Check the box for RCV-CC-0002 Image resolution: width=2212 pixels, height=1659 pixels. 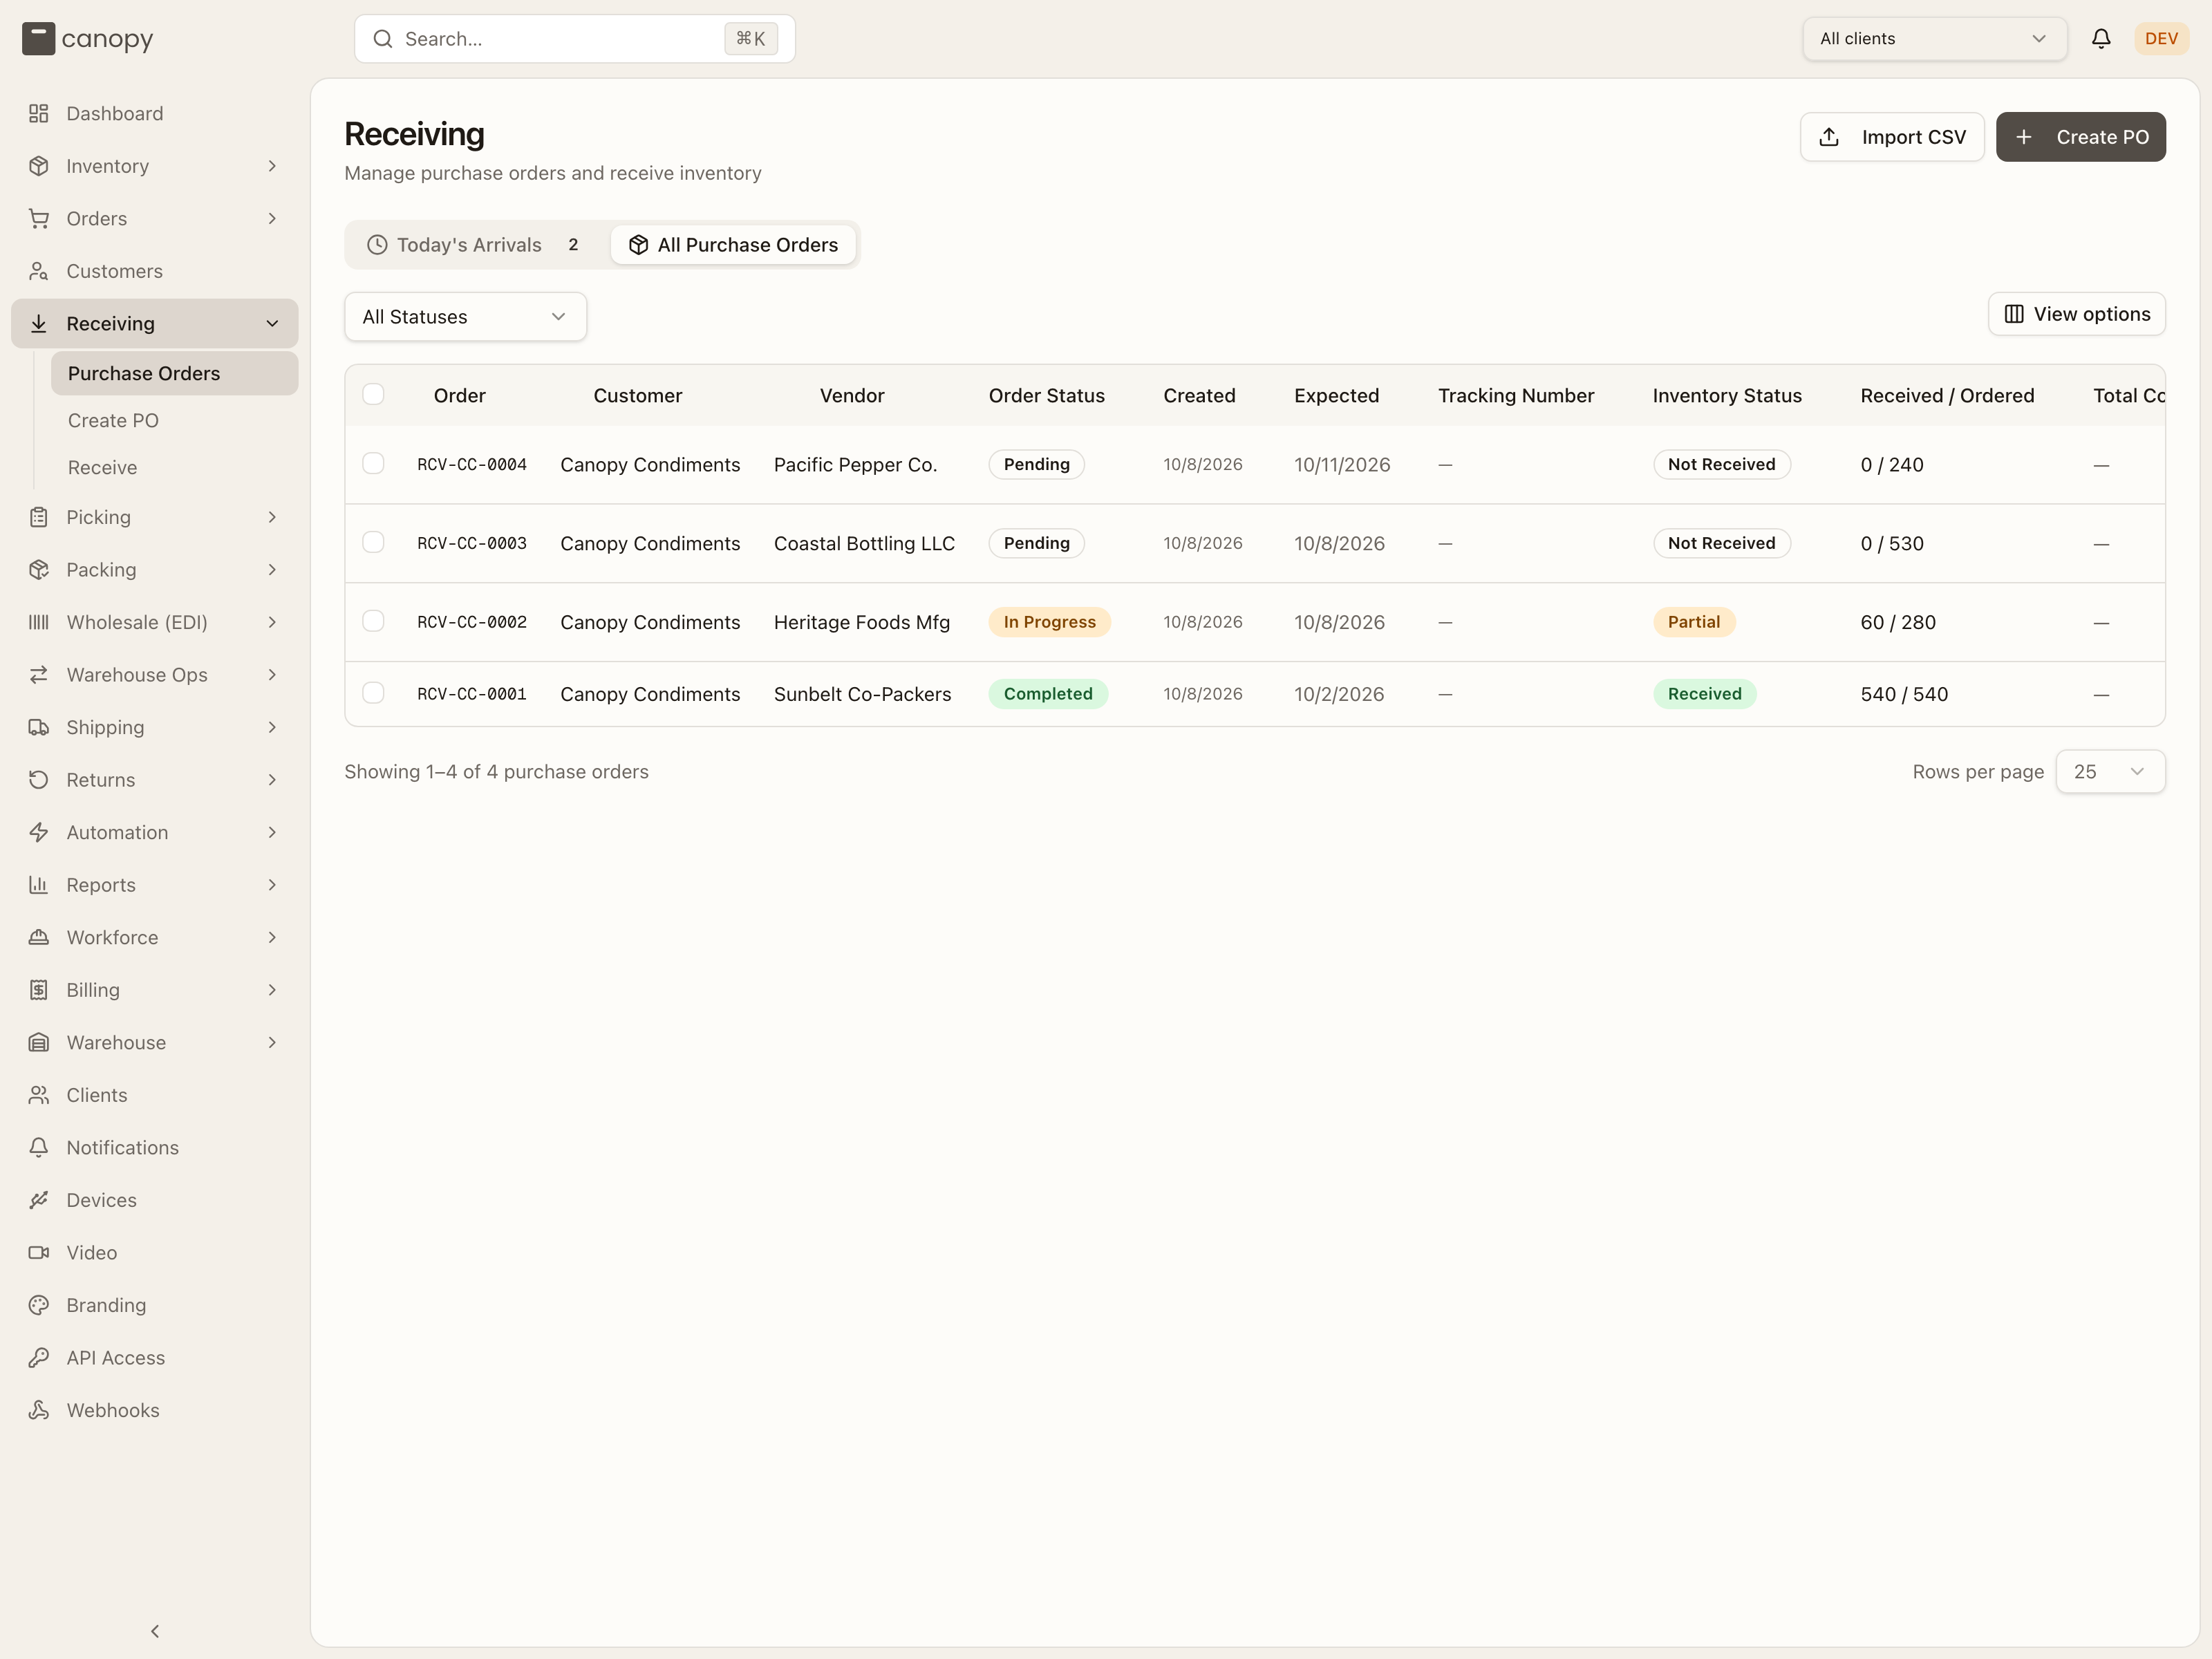(373, 621)
